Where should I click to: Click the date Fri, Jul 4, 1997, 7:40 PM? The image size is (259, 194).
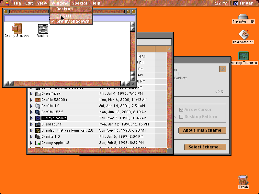click(x=121, y=94)
